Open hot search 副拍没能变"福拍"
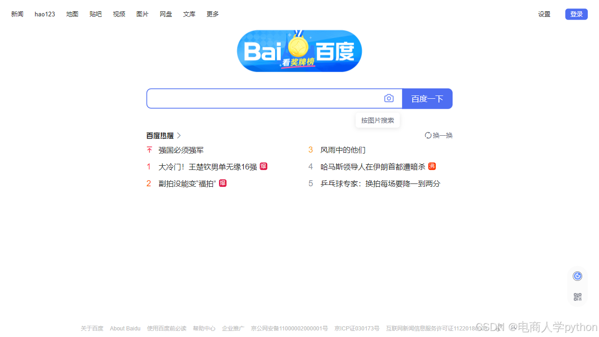Viewport: 599px width, 337px height. pos(187,183)
